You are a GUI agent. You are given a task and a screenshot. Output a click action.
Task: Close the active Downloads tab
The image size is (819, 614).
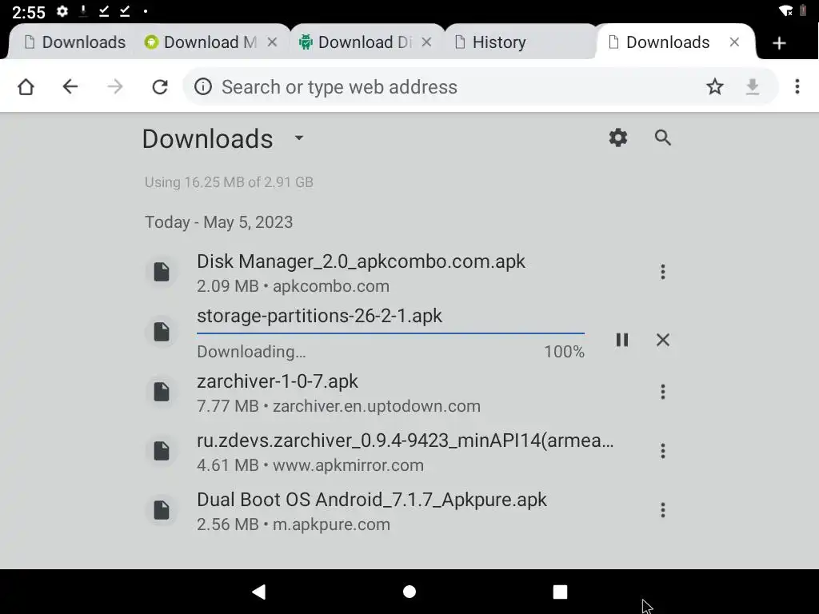click(x=734, y=42)
